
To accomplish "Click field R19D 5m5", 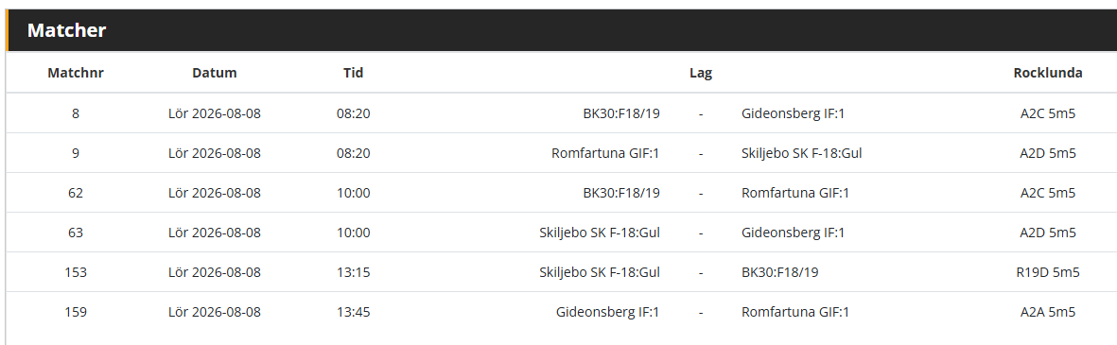I will 1048,272.
